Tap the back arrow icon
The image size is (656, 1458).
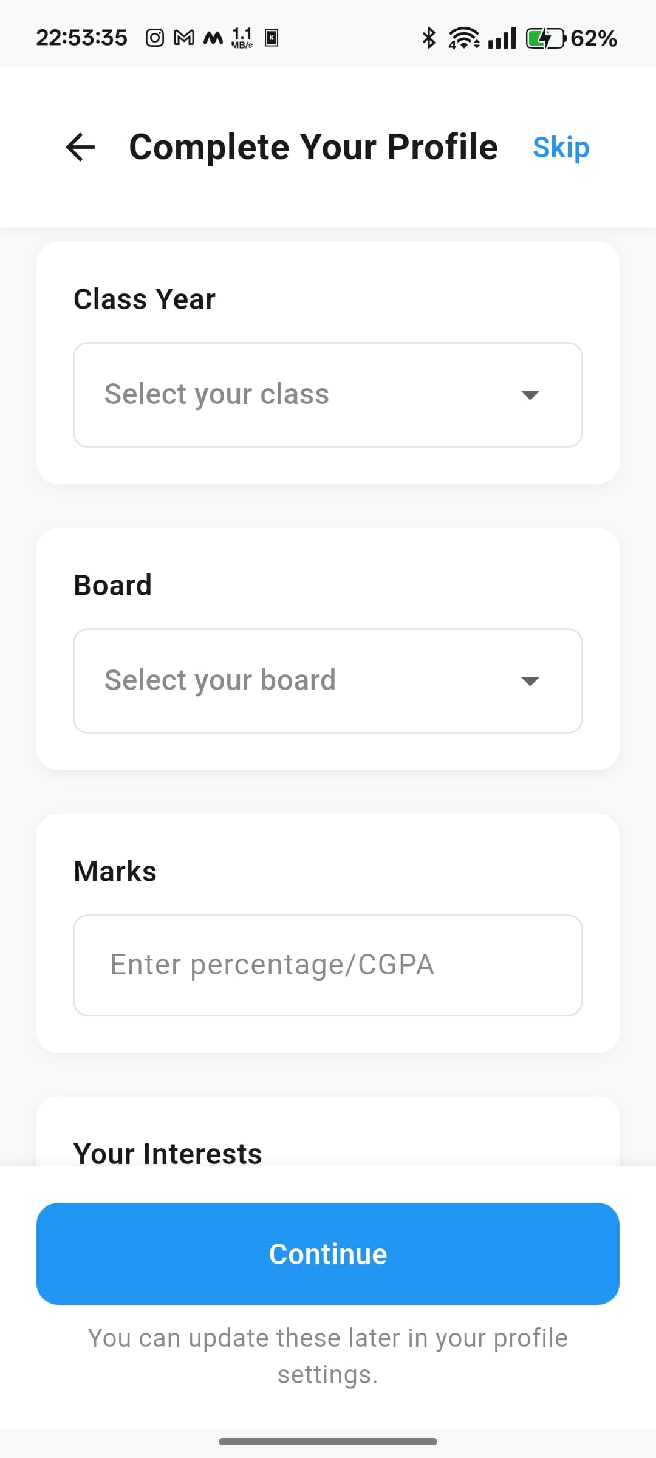tap(81, 147)
